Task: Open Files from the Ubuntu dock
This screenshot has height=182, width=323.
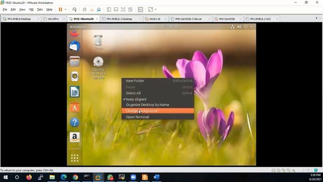Action: coord(75,61)
